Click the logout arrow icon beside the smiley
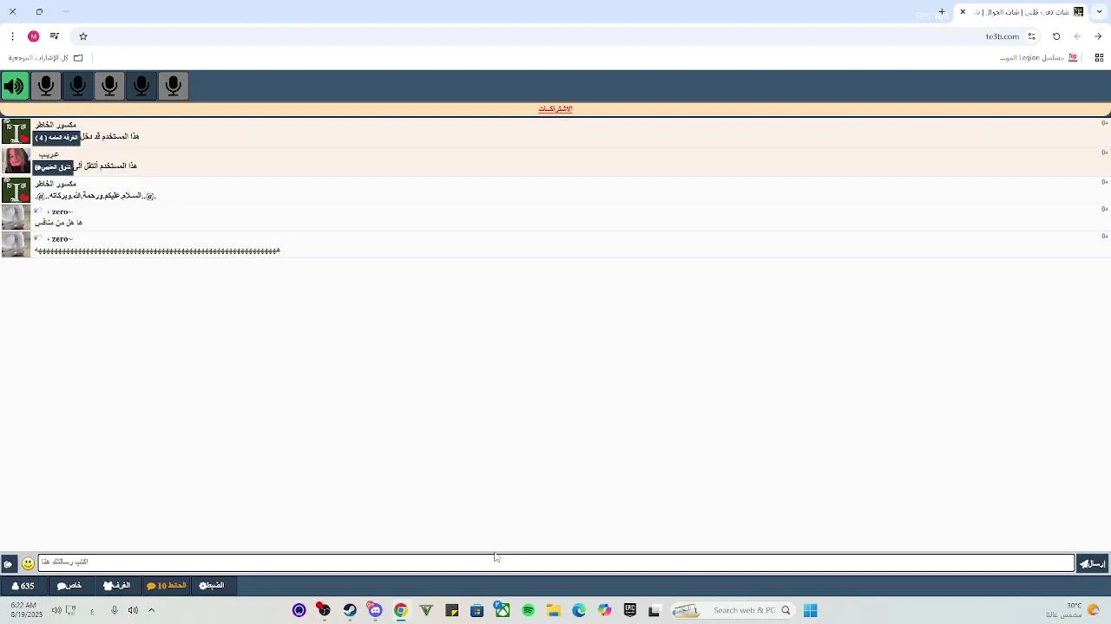 pyautogui.click(x=8, y=564)
